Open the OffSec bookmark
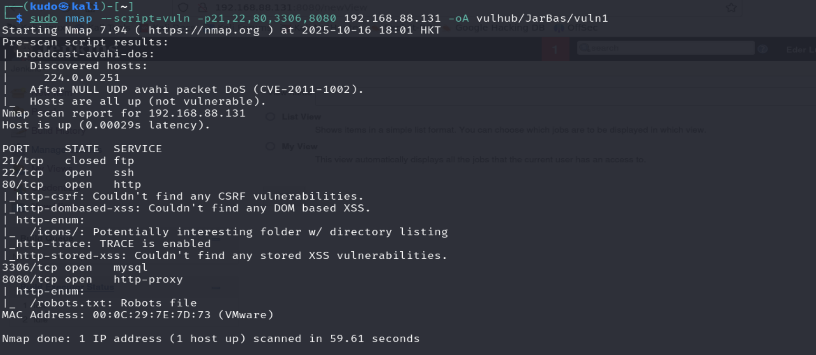816x355 pixels. [x=582, y=28]
